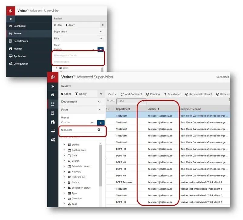The width and height of the screenshot is (243, 220).
Task: Expand the Status filter node
Action: pos(64,145)
